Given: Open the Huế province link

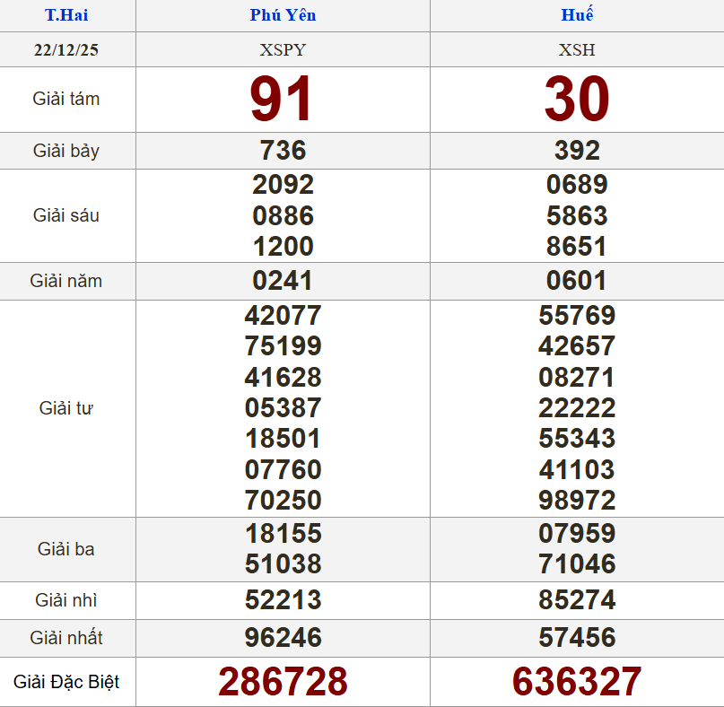Looking at the screenshot, I should click(x=577, y=15).
